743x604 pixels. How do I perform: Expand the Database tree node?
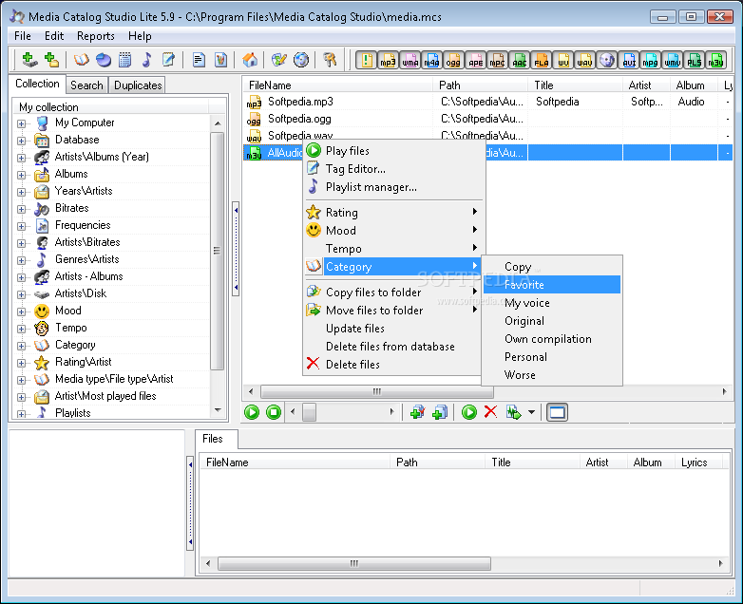pyautogui.click(x=21, y=141)
